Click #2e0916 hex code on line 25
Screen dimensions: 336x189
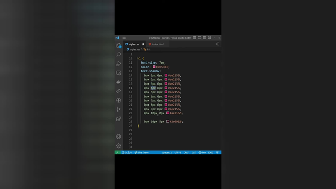point(175,122)
